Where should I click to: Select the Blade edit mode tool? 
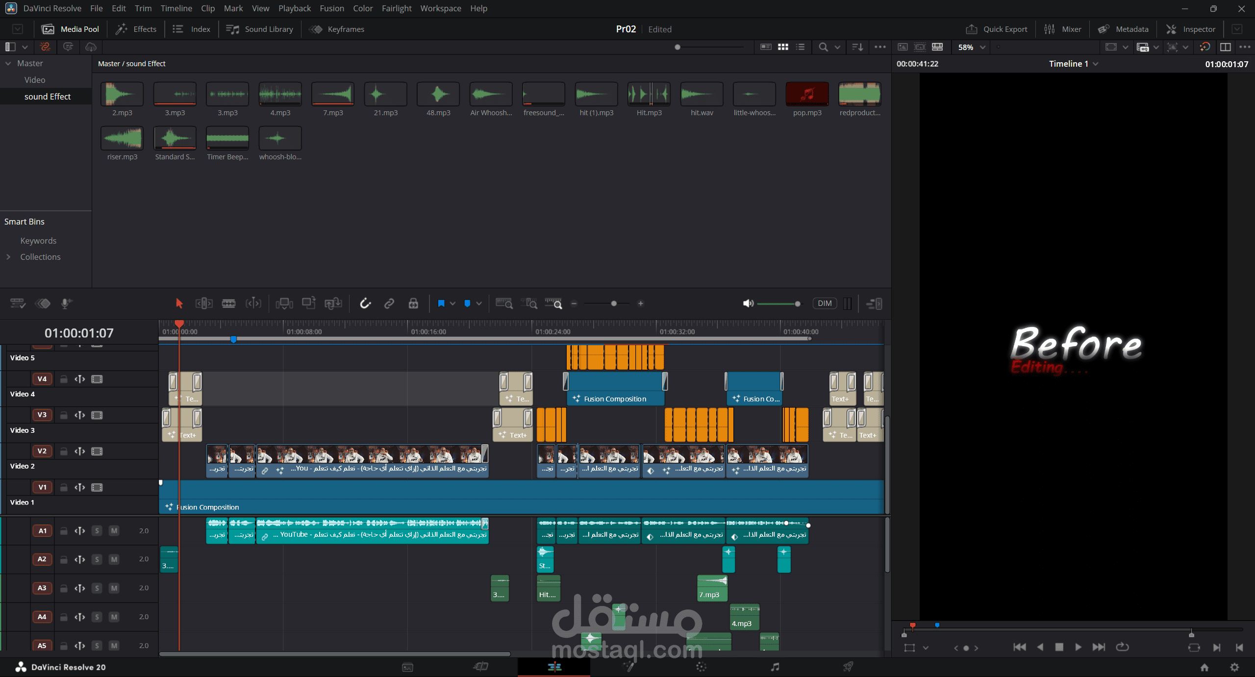tap(228, 303)
